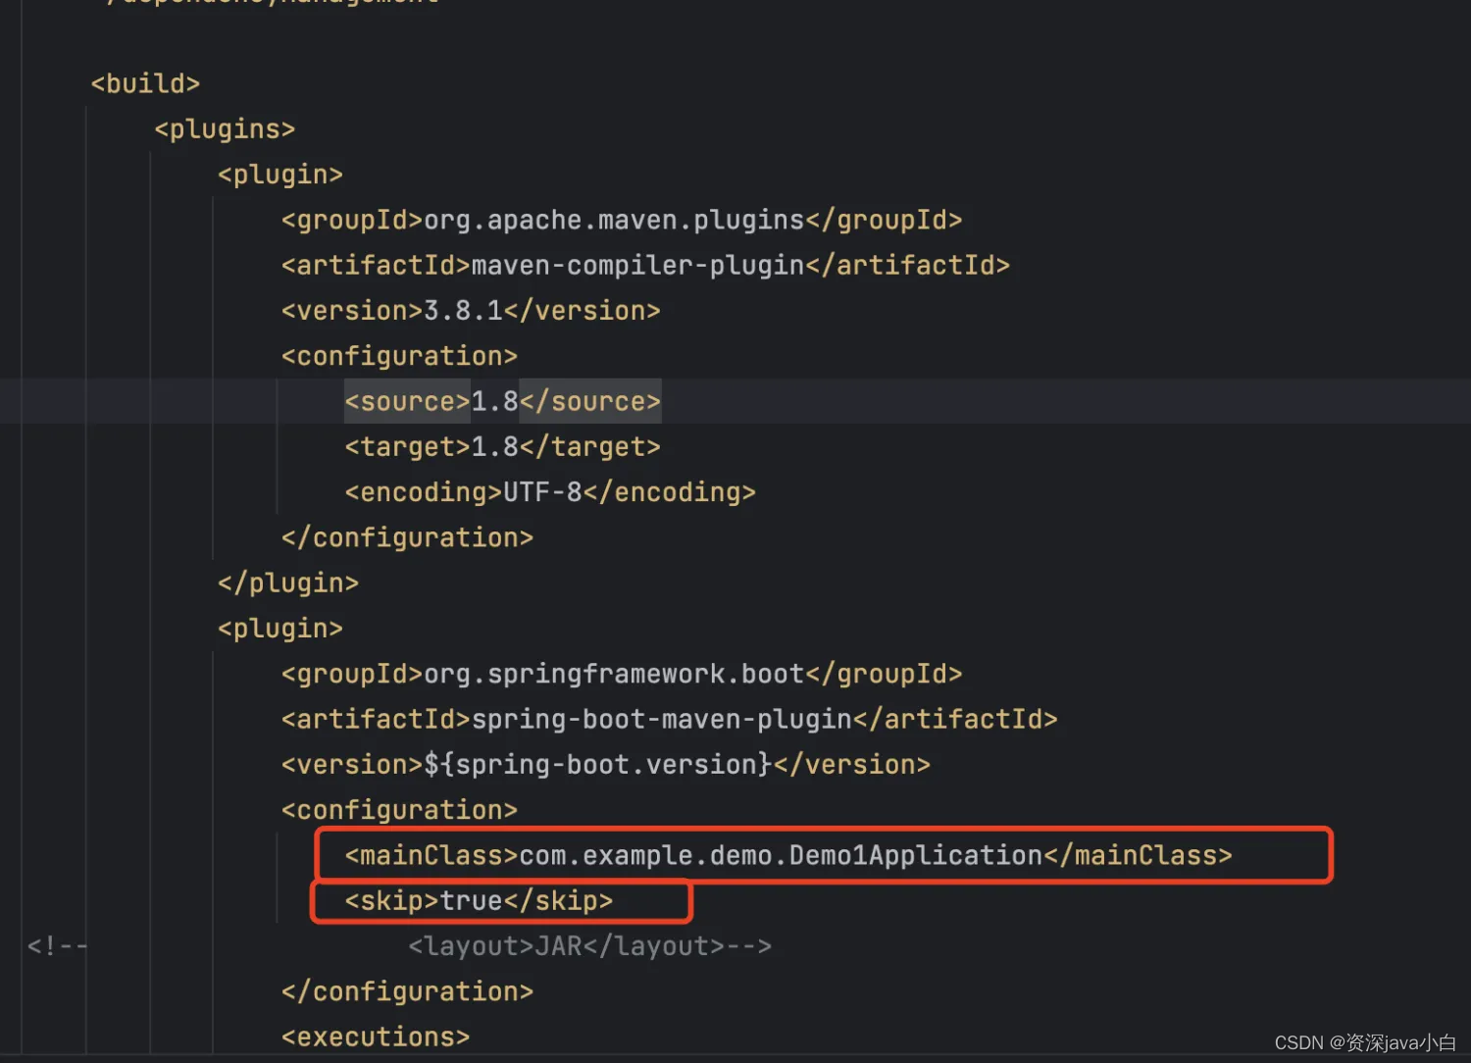
Task: Click mainClass com.example.demo.Demo1Application line
Action: coord(788,855)
